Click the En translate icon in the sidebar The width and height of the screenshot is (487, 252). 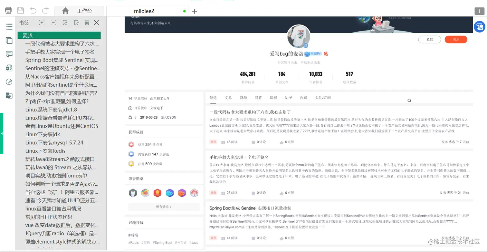point(9,95)
